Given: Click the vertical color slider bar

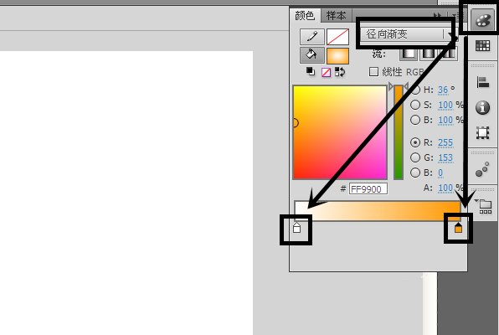Looking at the screenshot, I should pyautogui.click(x=399, y=132).
